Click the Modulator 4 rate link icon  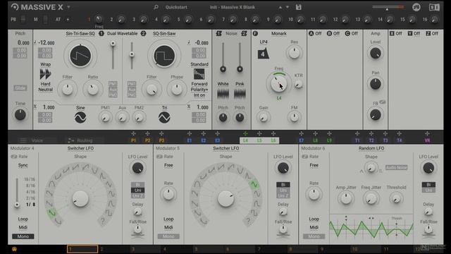[14, 157]
